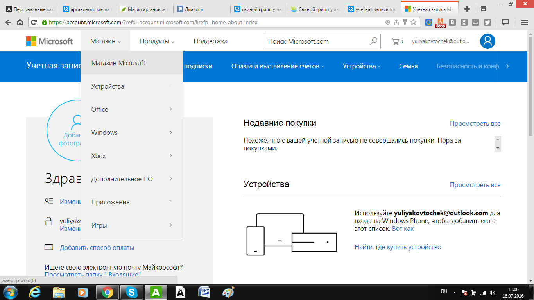Viewport: 534px width, 300px height.
Task: Expand the Windows submenu
Action: click(x=132, y=132)
